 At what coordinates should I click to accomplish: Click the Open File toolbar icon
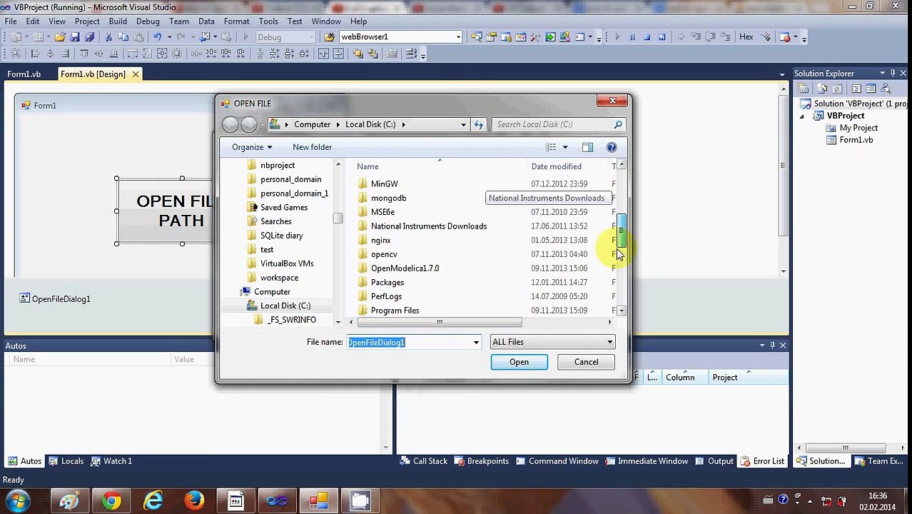(x=60, y=37)
